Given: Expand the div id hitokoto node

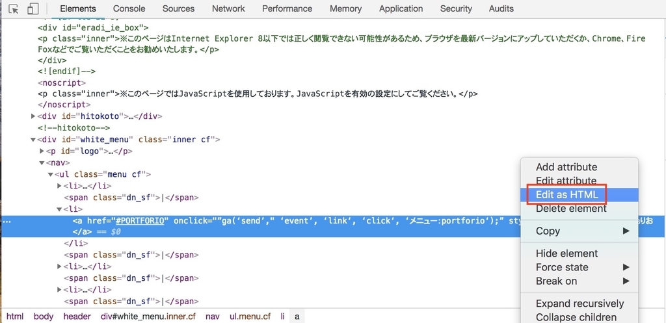Looking at the screenshot, I should pos(34,116).
